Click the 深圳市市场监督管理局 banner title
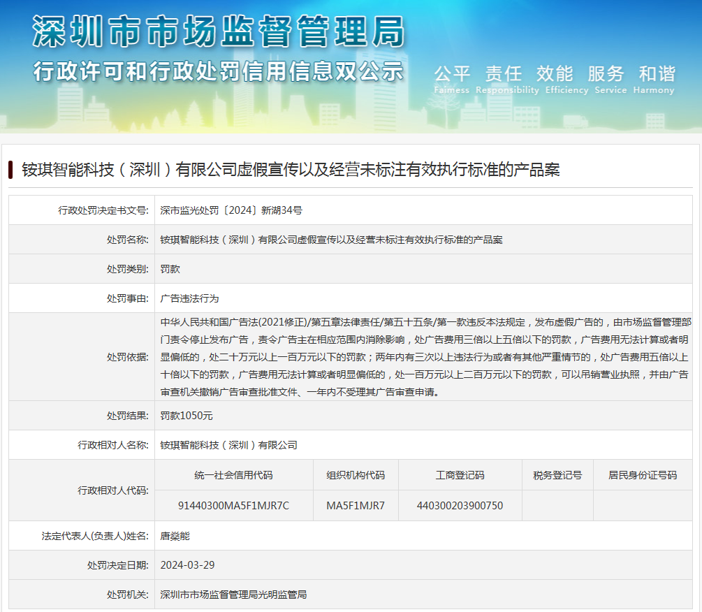 (218, 33)
